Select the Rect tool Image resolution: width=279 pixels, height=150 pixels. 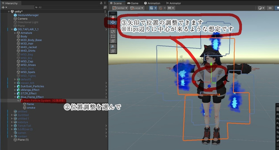(x=113, y=36)
